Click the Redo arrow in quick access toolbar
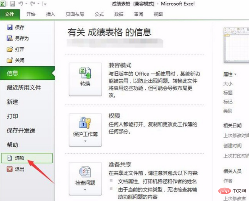Viewport: 249px width, 201px height. [x=33, y=3]
